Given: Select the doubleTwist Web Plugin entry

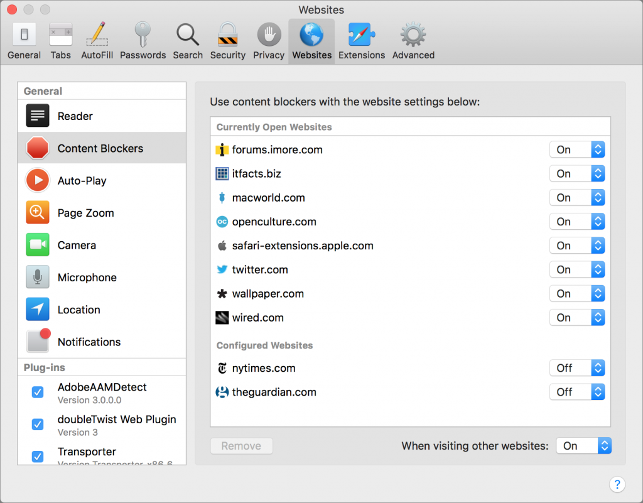Looking at the screenshot, I should [x=102, y=425].
